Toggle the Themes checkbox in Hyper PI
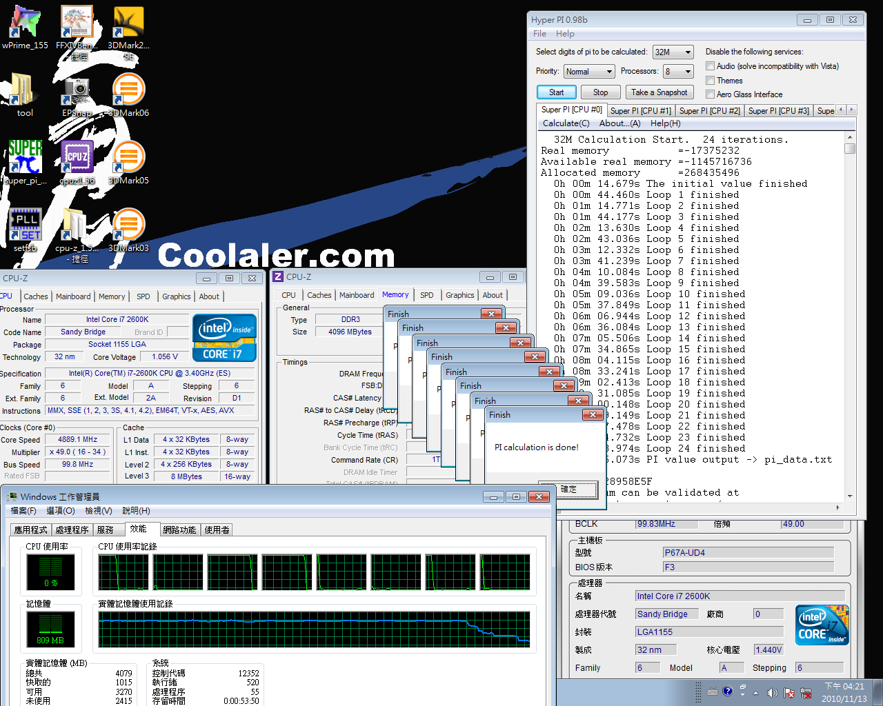The width and height of the screenshot is (883, 706). (710, 81)
